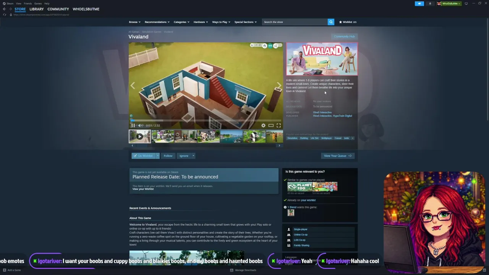This screenshot has width=489, height=275.
Task: Toggle the On Wishlist checkbox button
Action: 143,156
